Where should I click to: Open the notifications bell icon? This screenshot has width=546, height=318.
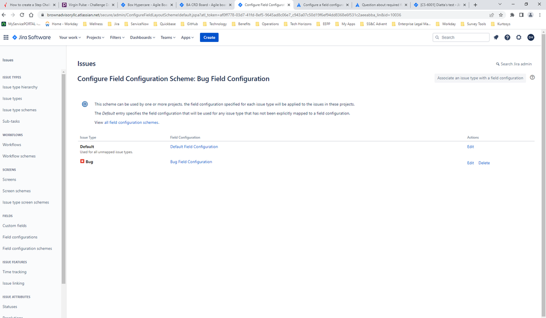[496, 37]
